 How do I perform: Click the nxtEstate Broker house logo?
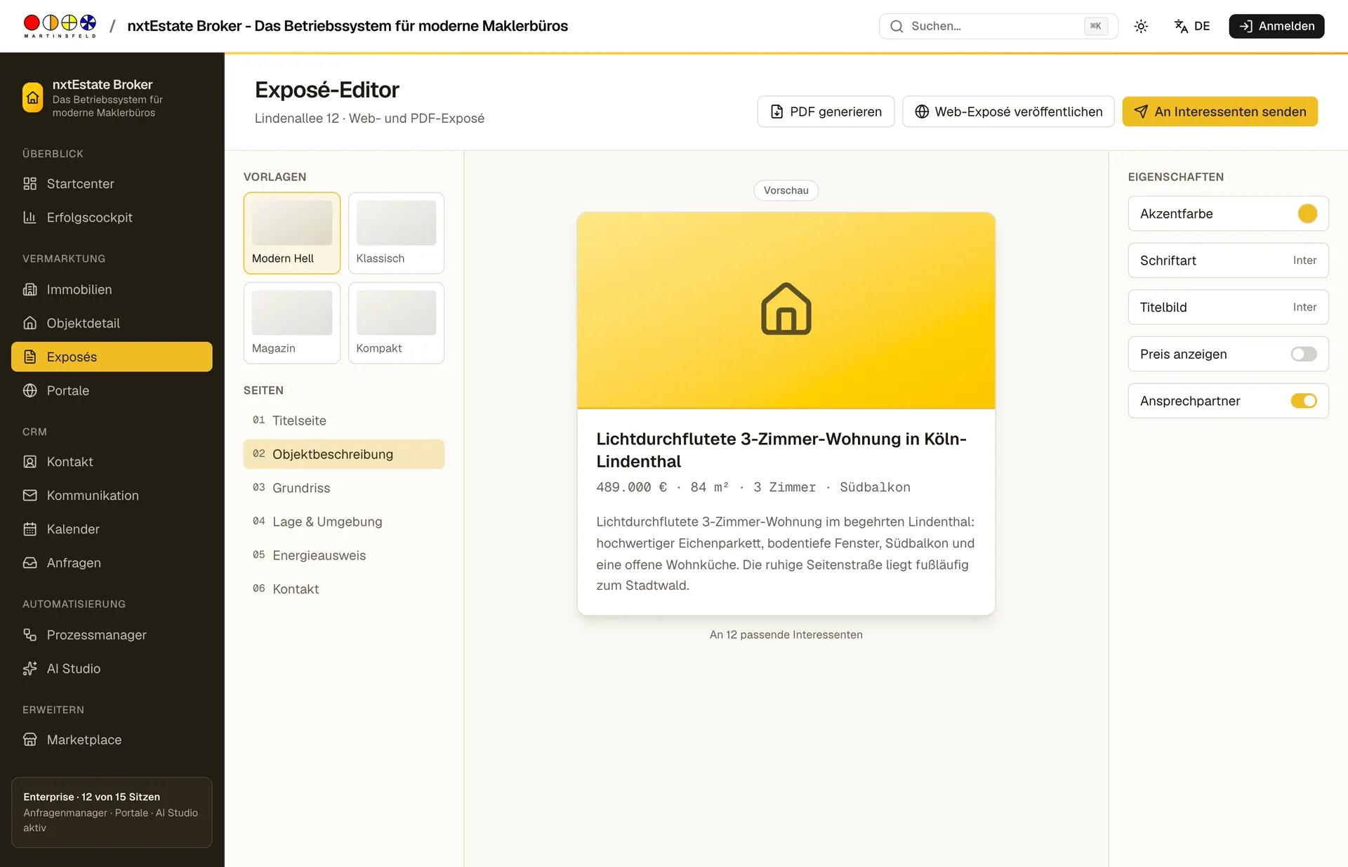(32, 98)
